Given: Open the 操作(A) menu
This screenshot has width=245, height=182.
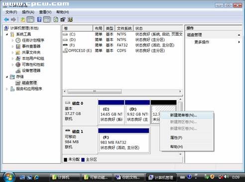Looking at the screenshot, I should click(x=28, y=12).
